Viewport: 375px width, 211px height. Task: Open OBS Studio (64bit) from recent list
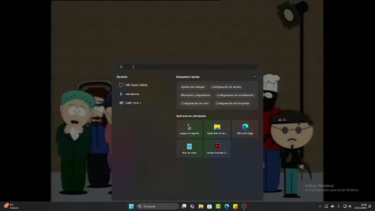point(133,85)
